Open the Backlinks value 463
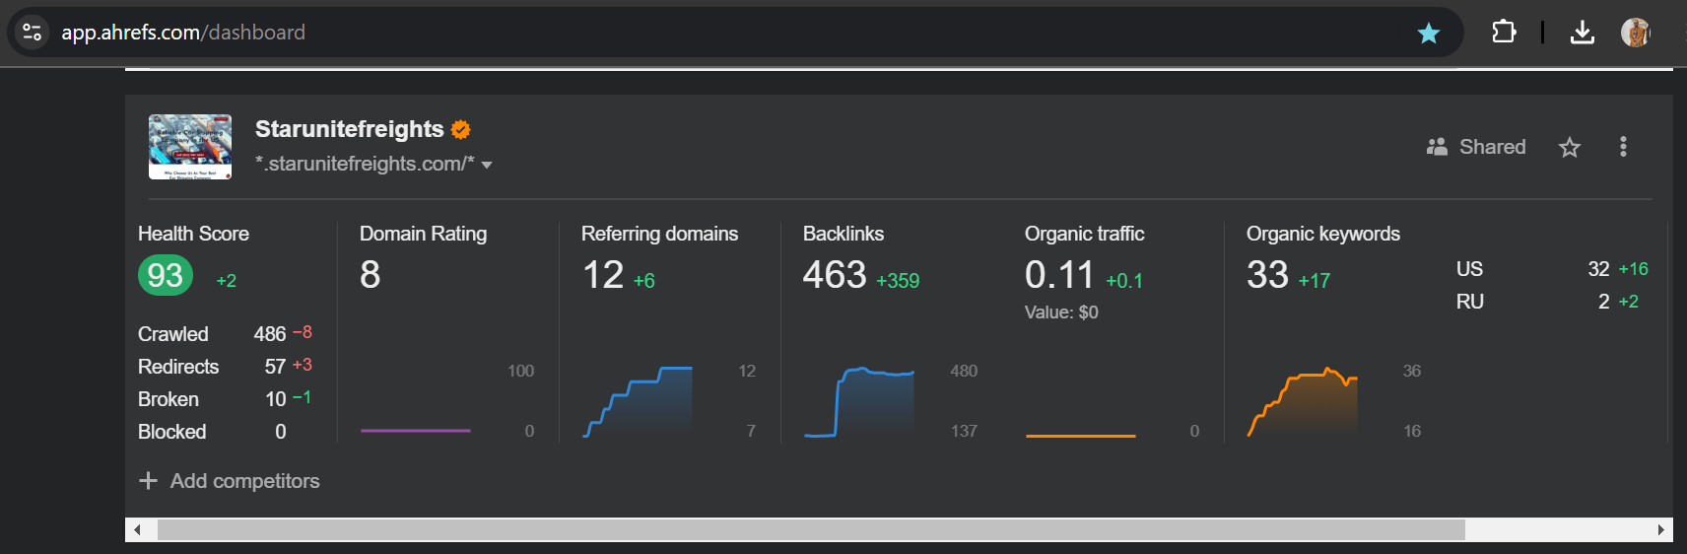Viewport: 1687px width, 554px height. pyautogui.click(x=835, y=275)
